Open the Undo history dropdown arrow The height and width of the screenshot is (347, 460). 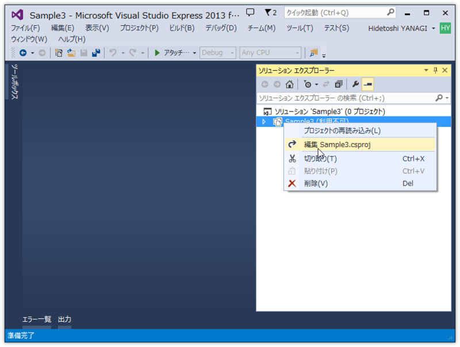pyautogui.click(x=123, y=53)
